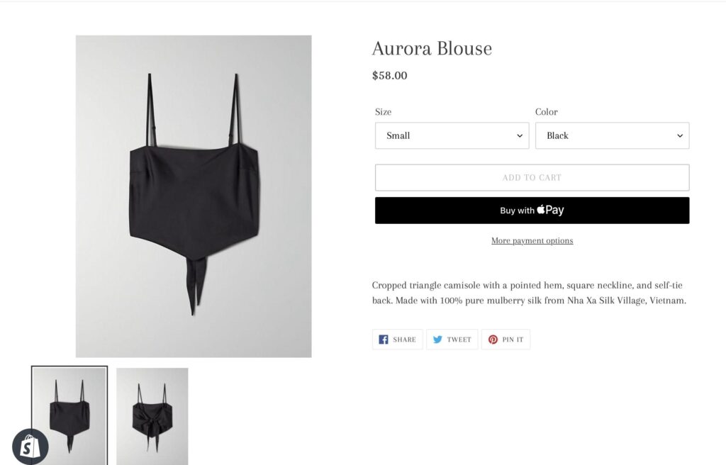Open the Shopify bag badge
The height and width of the screenshot is (465, 726).
[30, 447]
